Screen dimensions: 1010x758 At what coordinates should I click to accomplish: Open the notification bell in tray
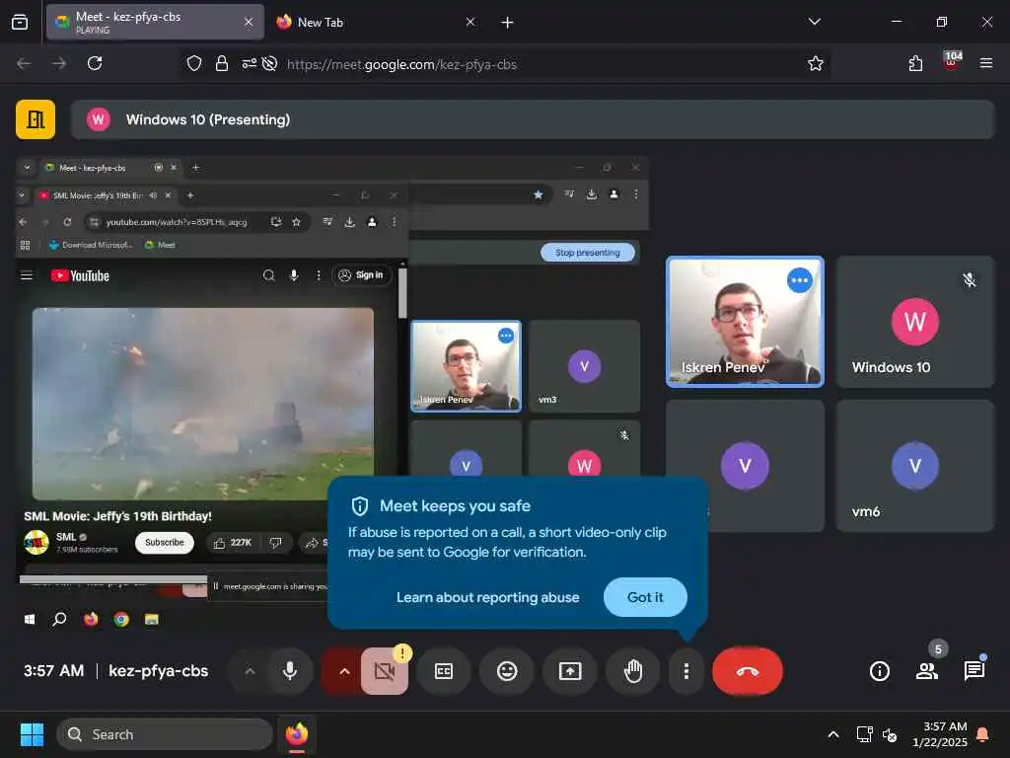982,734
